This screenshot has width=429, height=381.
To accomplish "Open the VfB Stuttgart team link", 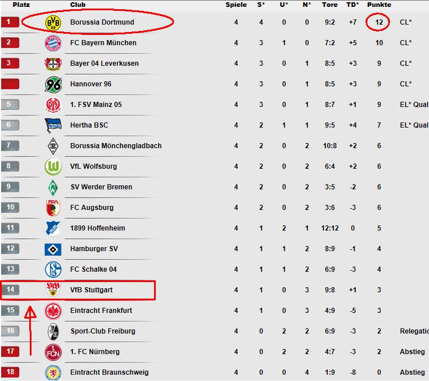I will [91, 290].
